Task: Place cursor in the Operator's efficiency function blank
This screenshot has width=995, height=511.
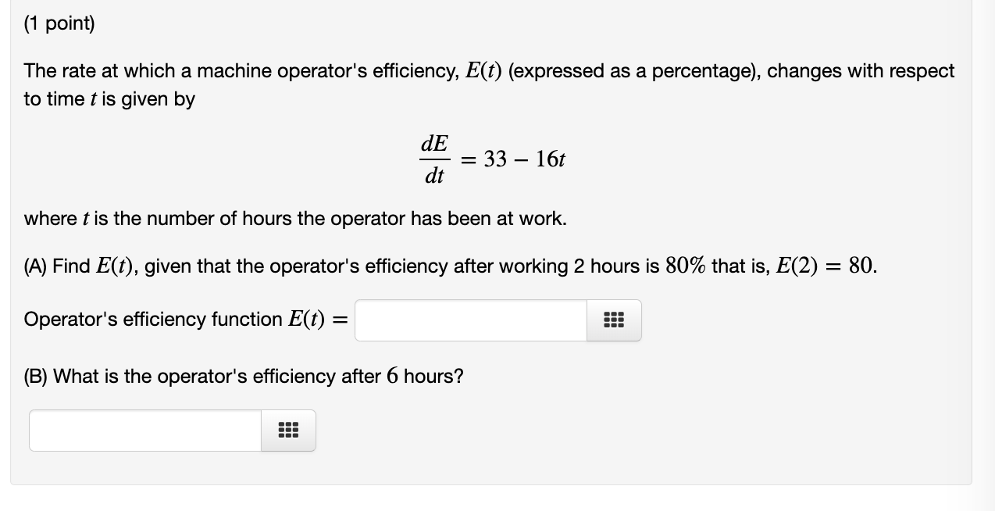Action: pos(469,320)
